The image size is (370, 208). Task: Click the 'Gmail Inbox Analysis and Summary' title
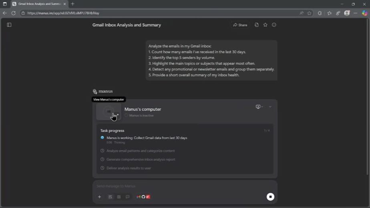pyautogui.click(x=127, y=25)
